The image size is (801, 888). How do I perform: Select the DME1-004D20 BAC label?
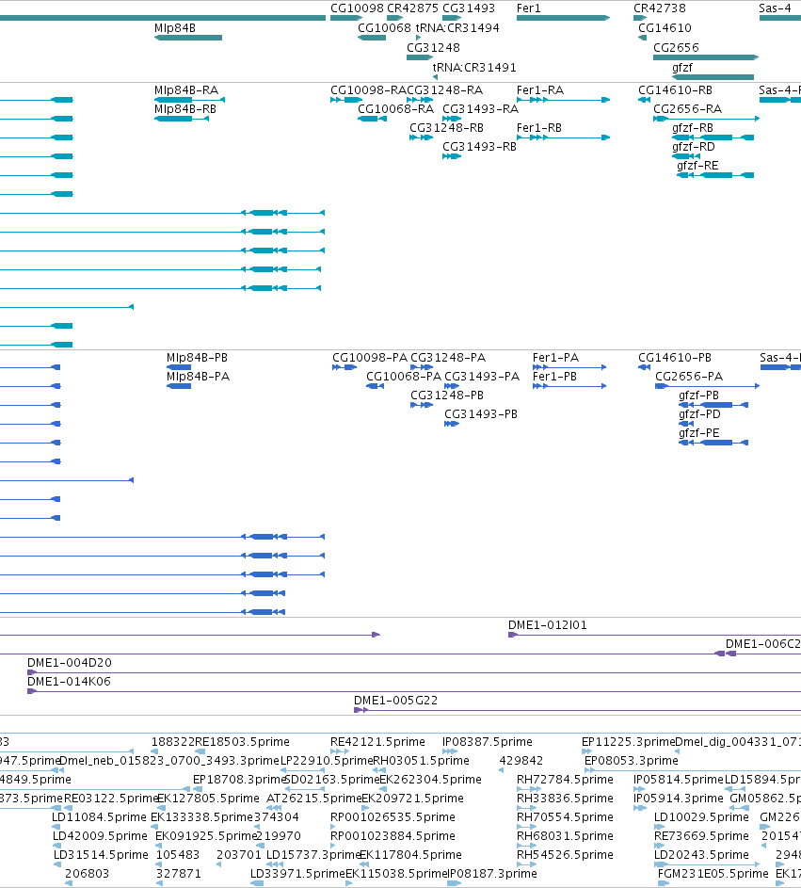click(x=69, y=662)
